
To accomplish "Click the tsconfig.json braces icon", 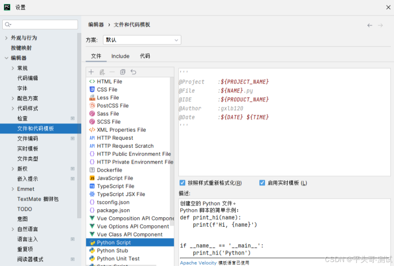I will [x=92, y=202].
